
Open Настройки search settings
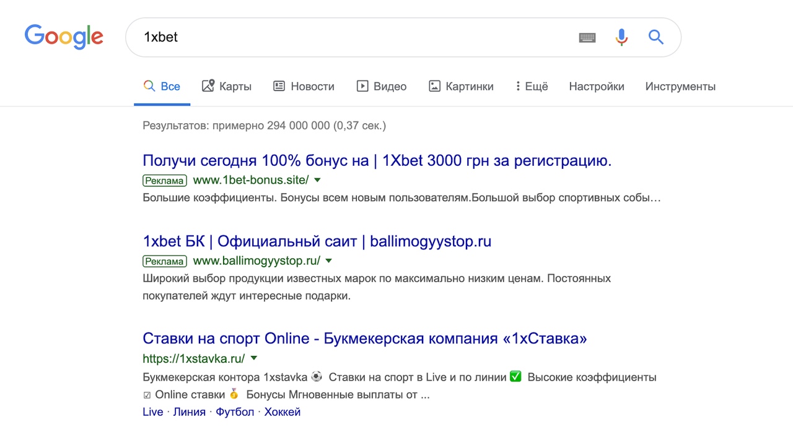click(597, 87)
